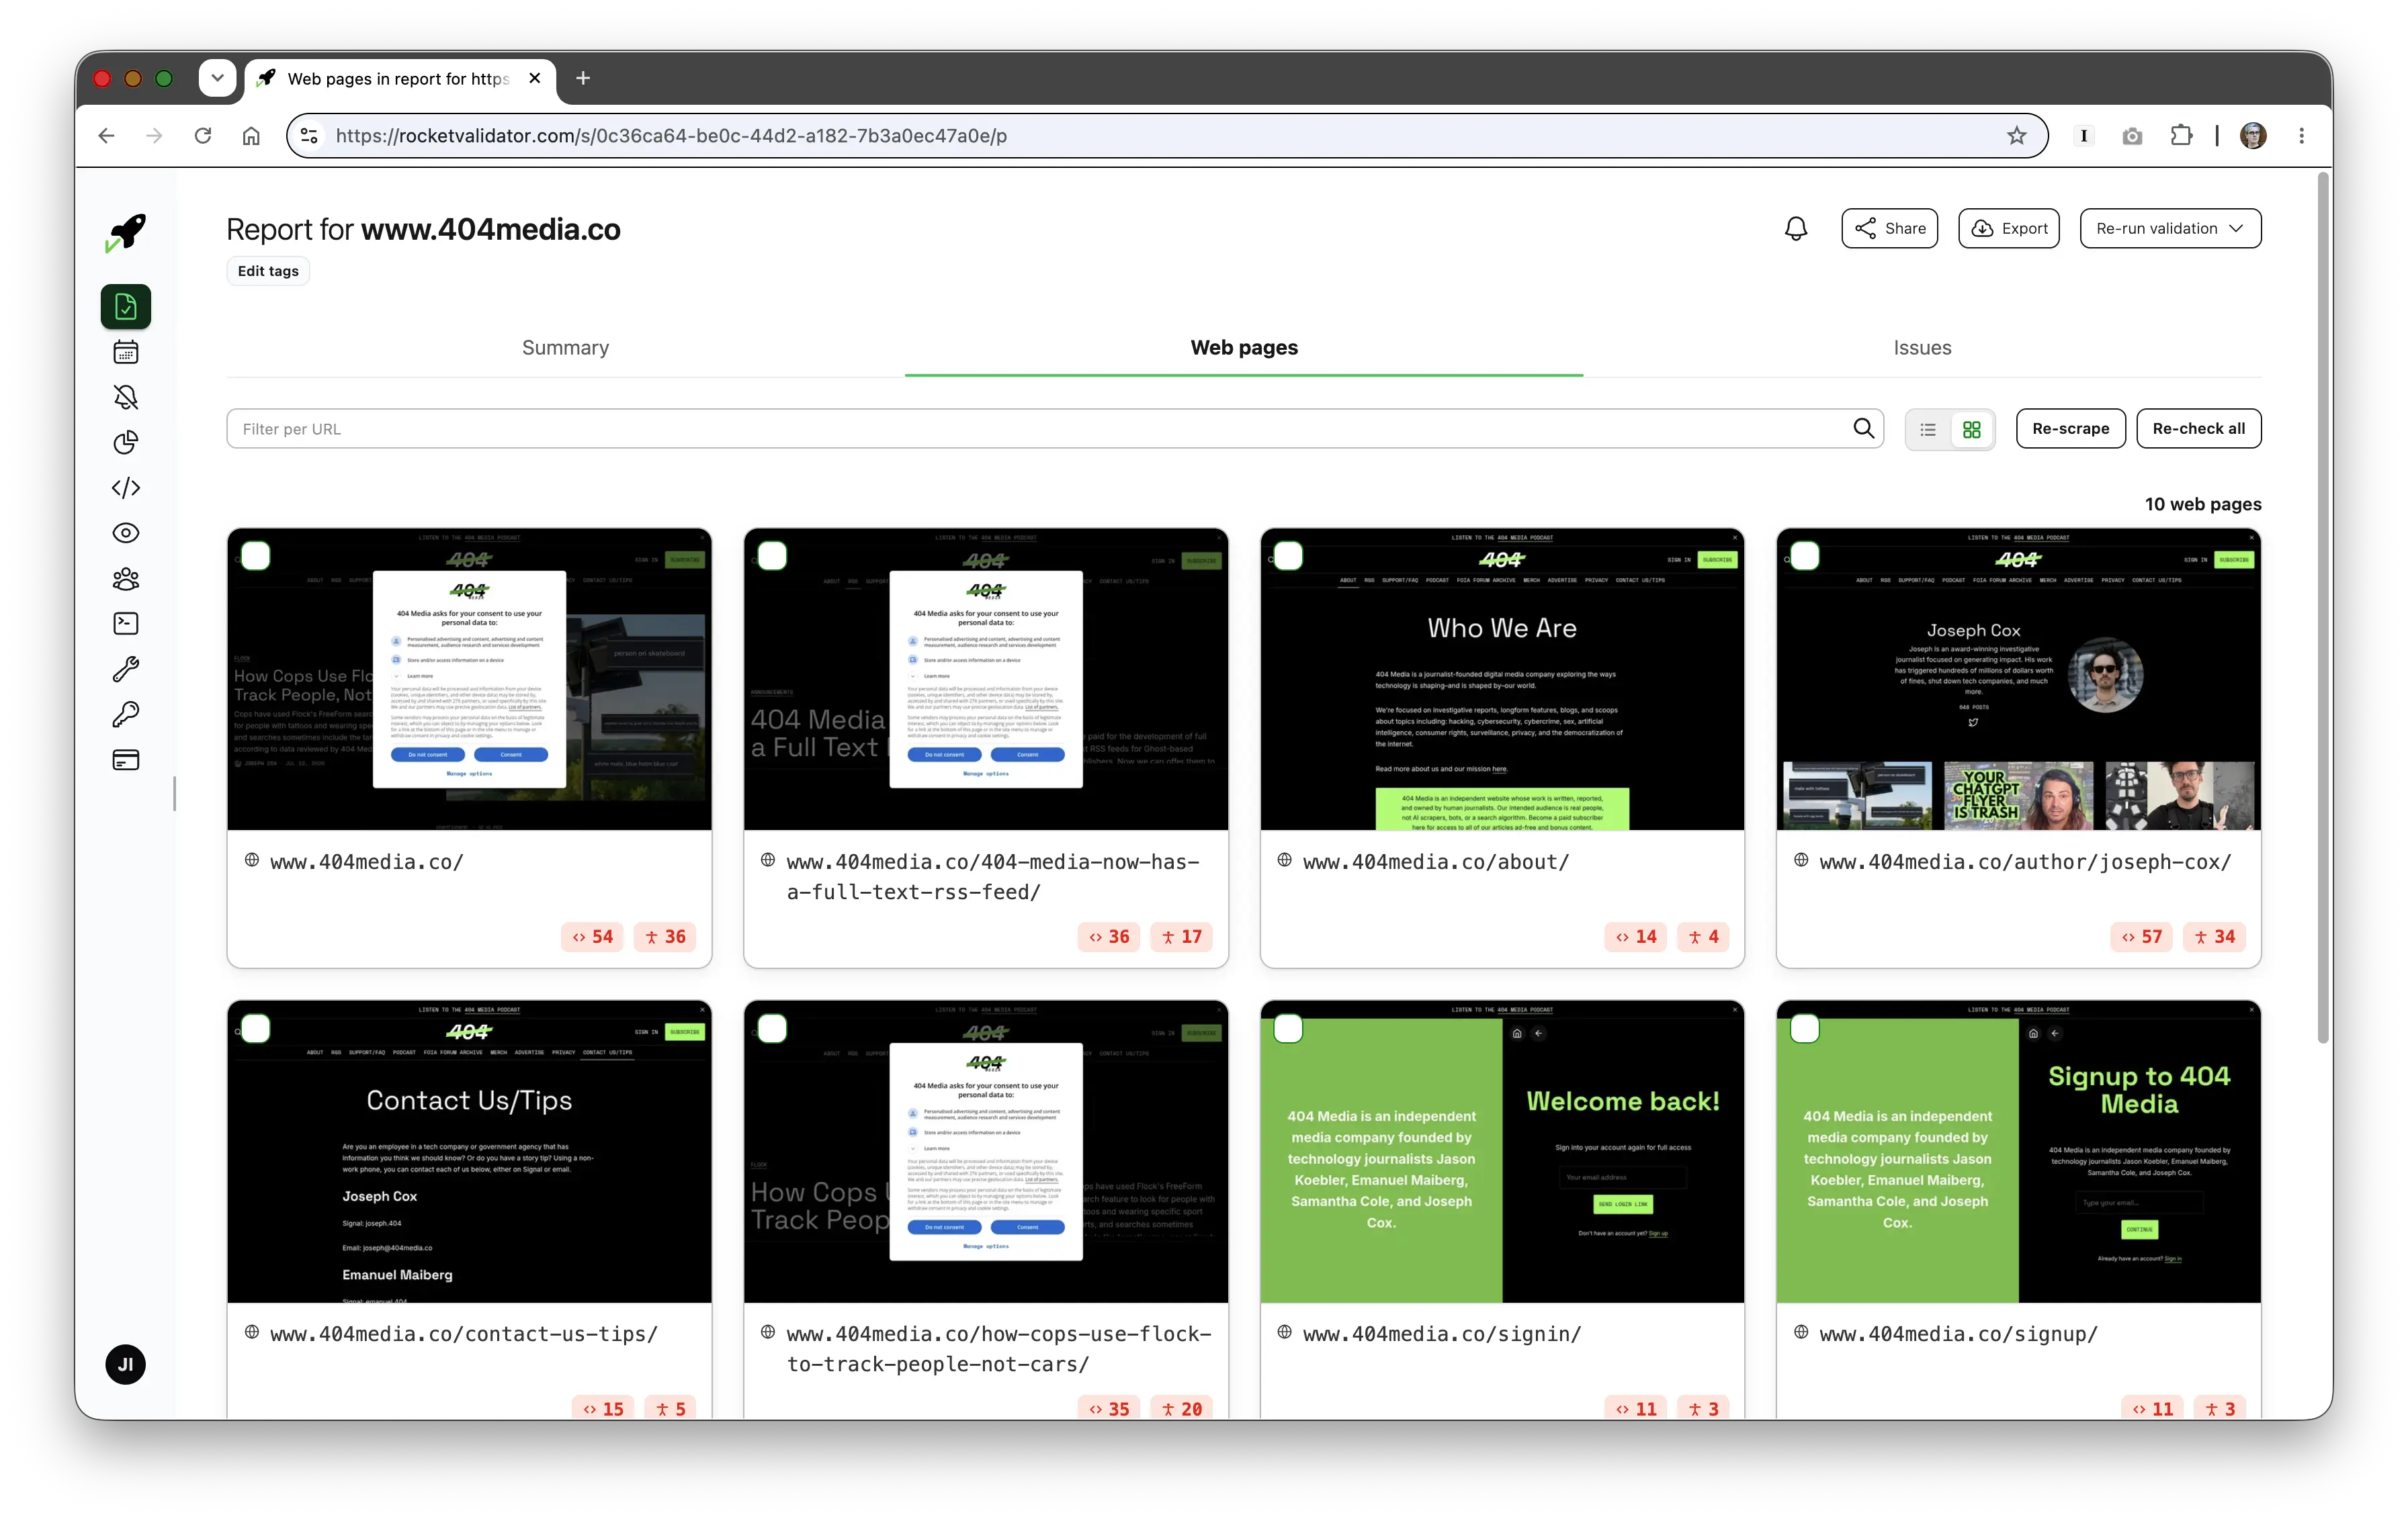Viewport: 2408px width, 1519px height.
Task: Open browser extensions puzzle icon
Action: [2181, 136]
